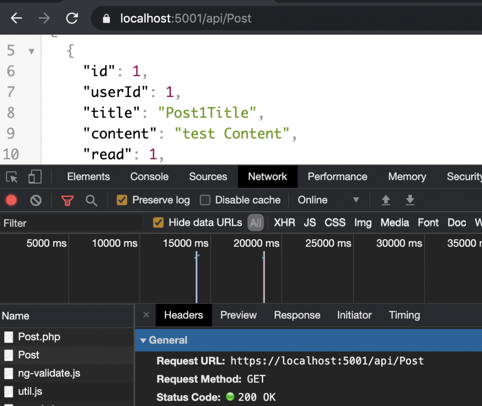This screenshot has height=406, width=482.
Task: Open network search magnifier
Action: point(91,201)
